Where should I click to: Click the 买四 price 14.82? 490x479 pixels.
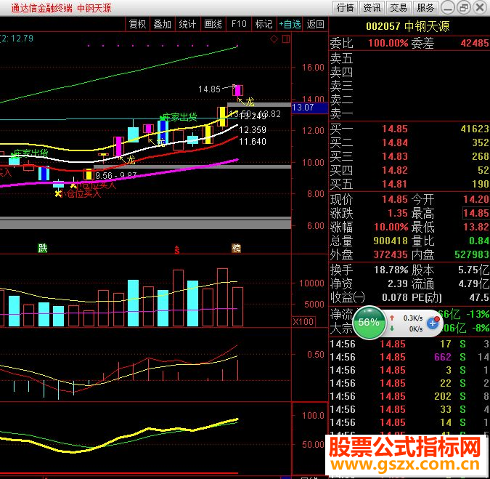(395, 170)
